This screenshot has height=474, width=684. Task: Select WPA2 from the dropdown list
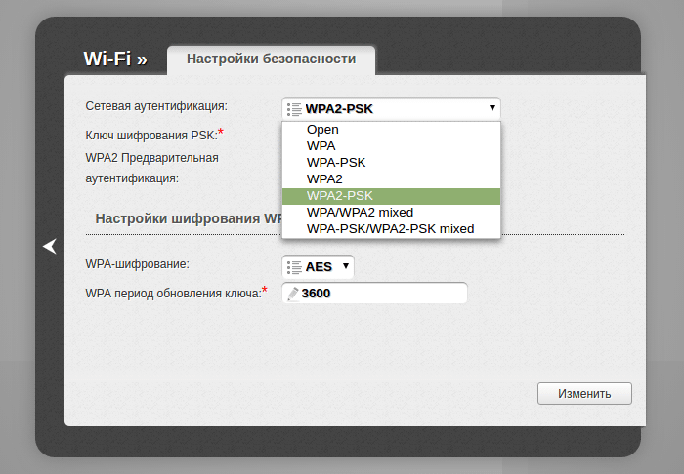coord(391,178)
